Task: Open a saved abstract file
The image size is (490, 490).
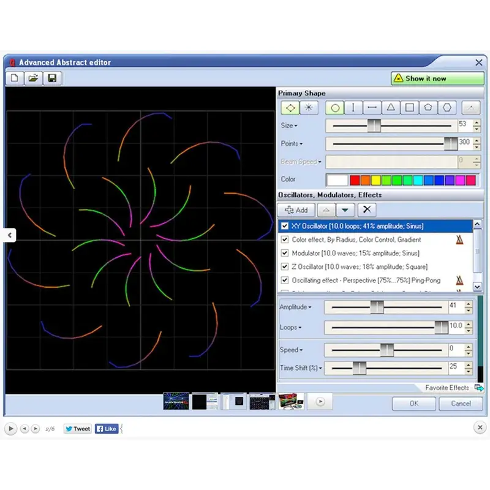Action: pos(32,78)
